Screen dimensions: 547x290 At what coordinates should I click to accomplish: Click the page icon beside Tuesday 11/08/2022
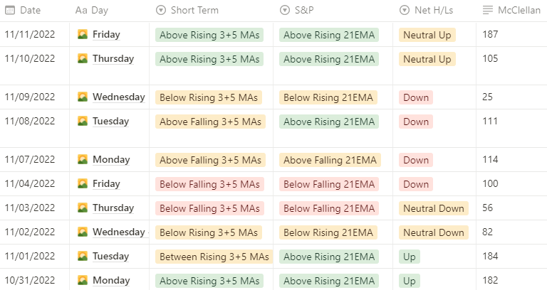click(x=83, y=122)
